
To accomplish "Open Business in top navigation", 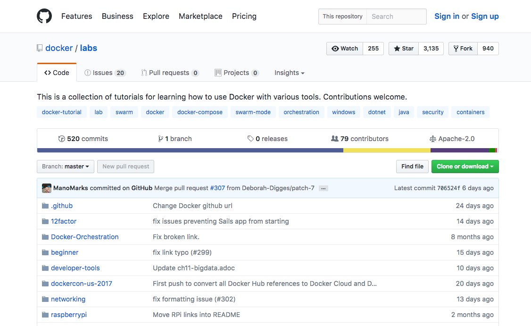I will point(117,16).
